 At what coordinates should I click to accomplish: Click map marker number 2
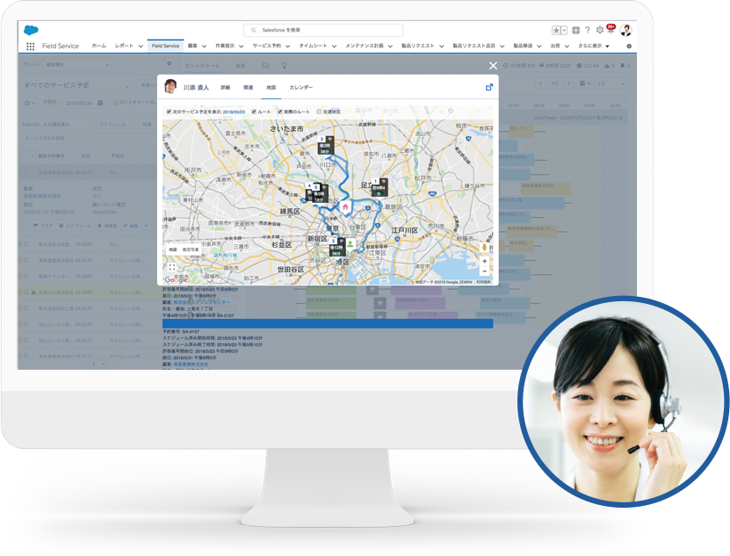pos(336,247)
